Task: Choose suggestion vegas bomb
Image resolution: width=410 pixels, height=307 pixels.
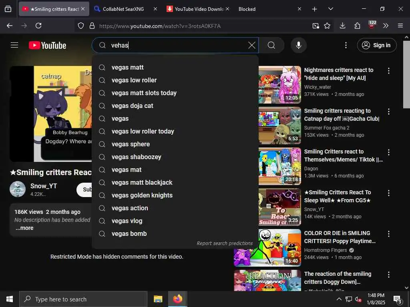Action: pyautogui.click(x=175, y=233)
